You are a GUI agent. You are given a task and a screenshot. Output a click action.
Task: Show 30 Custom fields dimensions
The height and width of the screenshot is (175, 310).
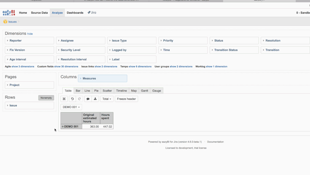tap(66, 66)
